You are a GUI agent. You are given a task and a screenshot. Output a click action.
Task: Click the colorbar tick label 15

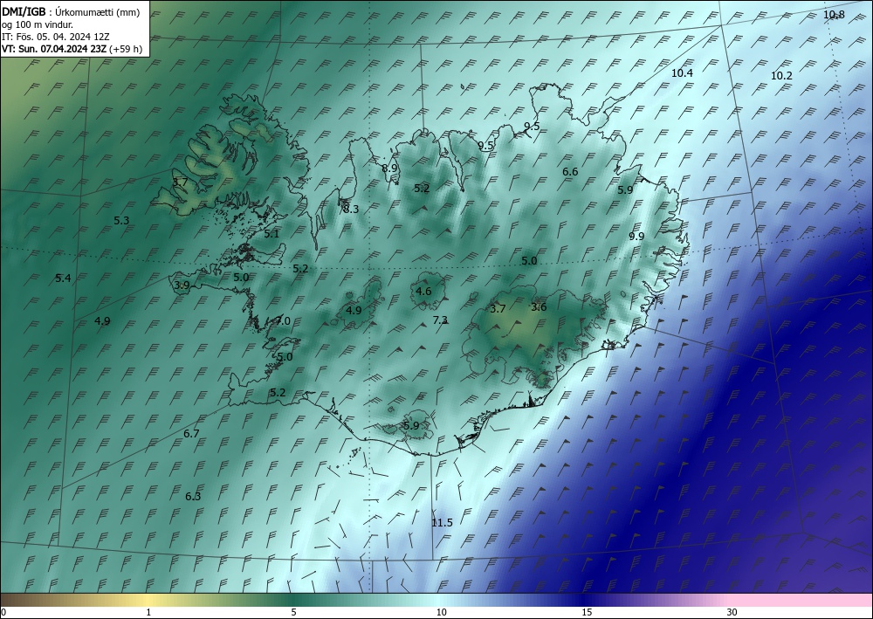[x=587, y=612]
